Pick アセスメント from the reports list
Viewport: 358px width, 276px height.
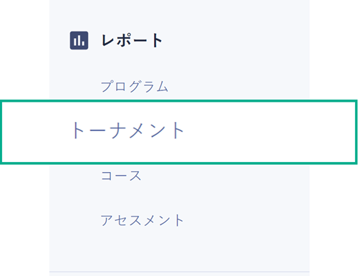142,220
